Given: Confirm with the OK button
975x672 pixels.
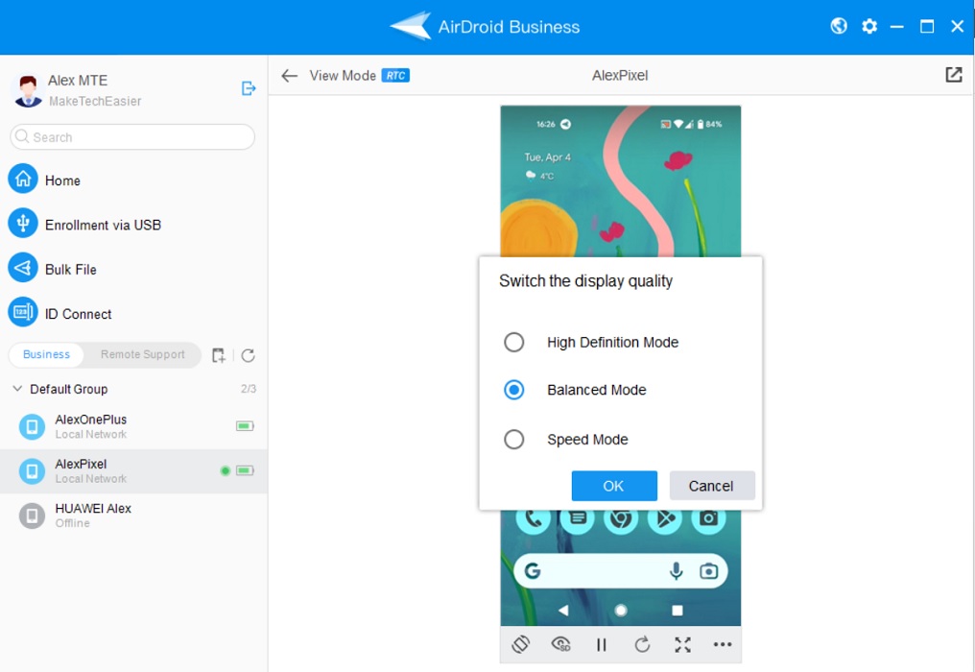Looking at the screenshot, I should [614, 486].
